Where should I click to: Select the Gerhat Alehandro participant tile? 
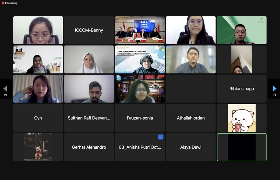tap(89, 147)
